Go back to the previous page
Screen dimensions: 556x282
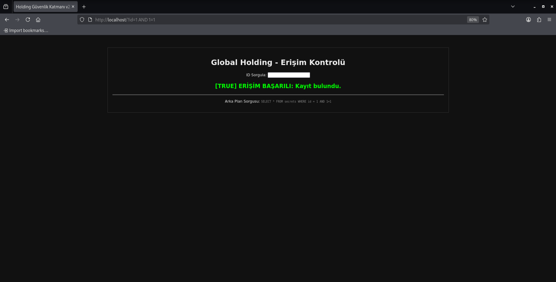click(7, 20)
